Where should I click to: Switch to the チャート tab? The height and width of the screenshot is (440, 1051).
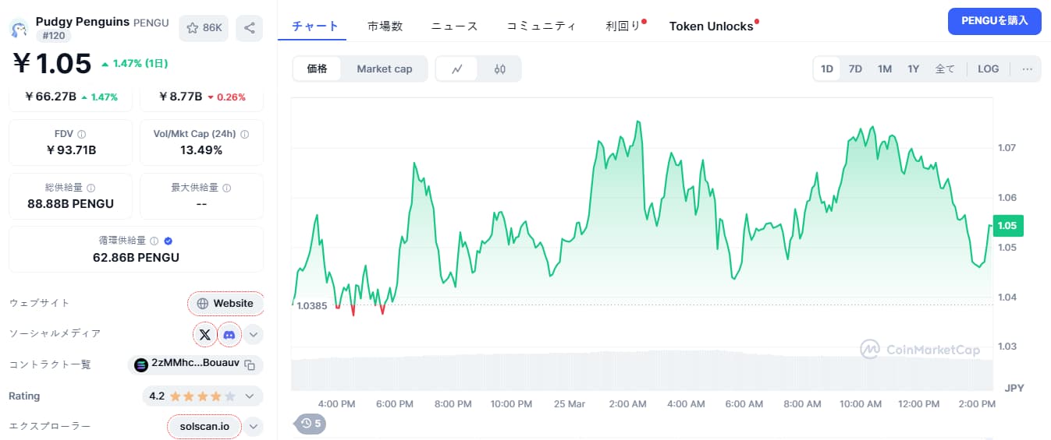315,26
